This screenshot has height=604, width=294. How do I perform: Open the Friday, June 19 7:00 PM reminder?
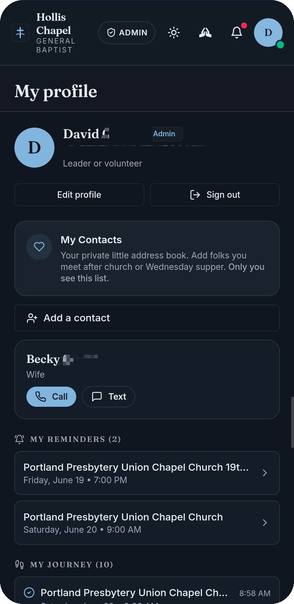tap(147, 473)
